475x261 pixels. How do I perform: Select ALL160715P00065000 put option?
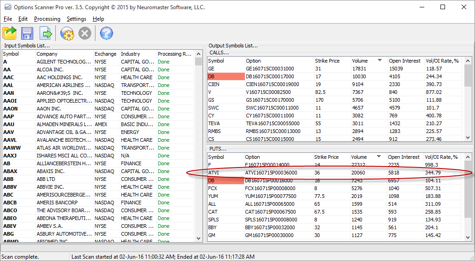(270, 204)
